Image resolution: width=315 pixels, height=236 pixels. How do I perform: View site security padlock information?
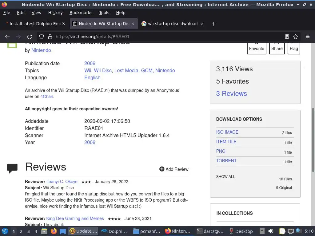(x=50, y=37)
